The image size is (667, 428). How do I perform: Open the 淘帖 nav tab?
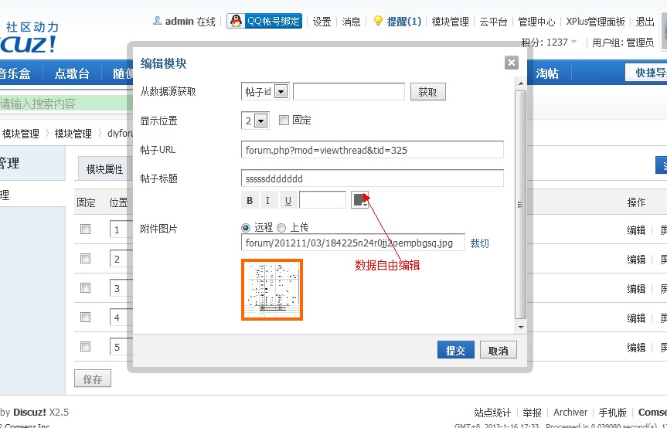[547, 73]
